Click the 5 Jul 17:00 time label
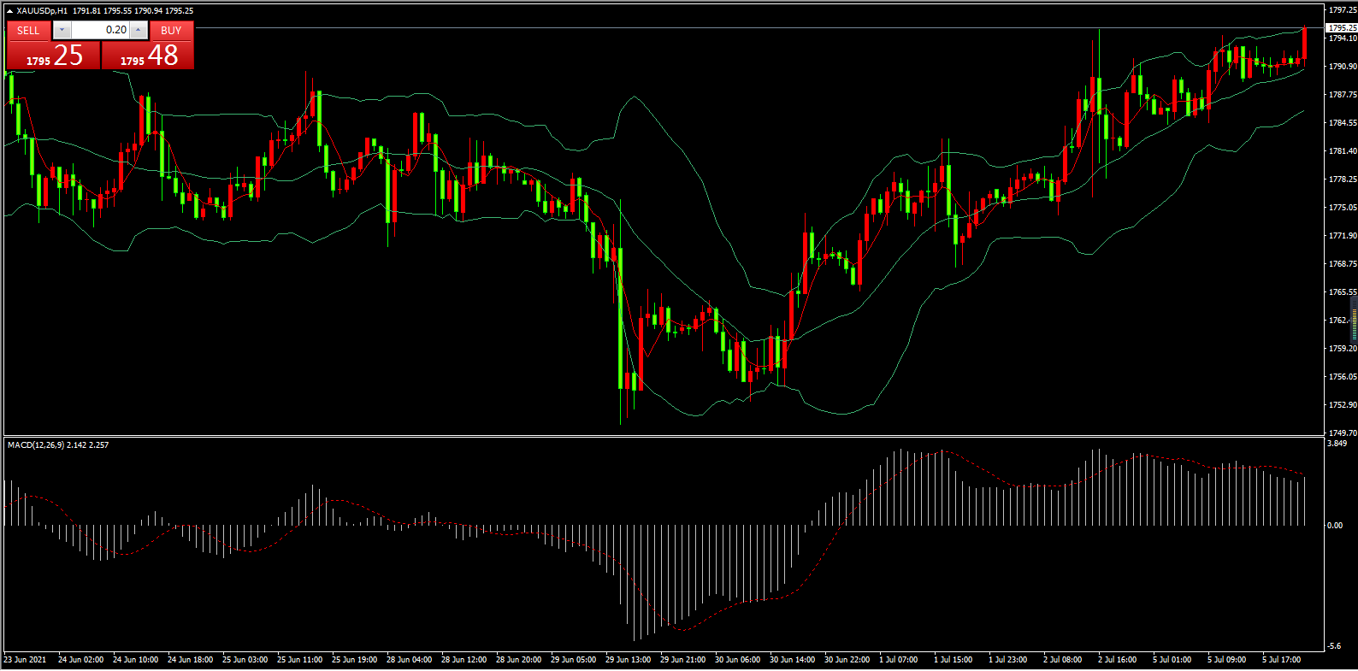Screen dimensions: 1358x671 1281,660
